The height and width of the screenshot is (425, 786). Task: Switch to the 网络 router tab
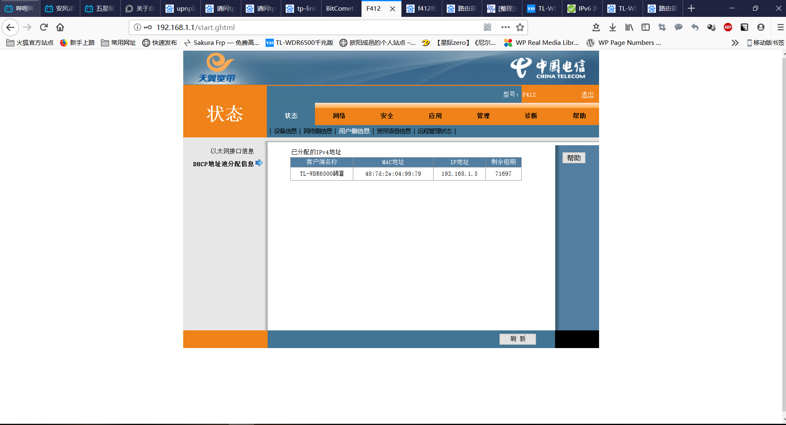tap(339, 116)
